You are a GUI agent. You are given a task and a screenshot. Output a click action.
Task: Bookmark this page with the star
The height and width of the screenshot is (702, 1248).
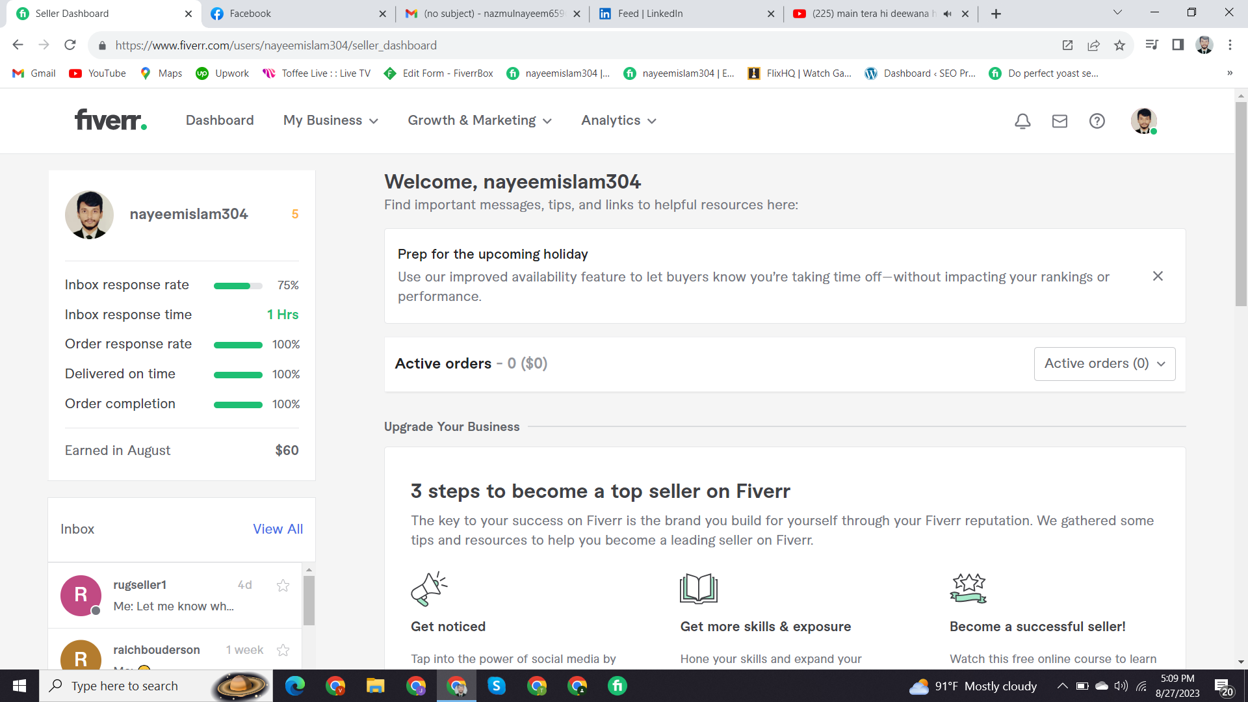(x=1119, y=45)
